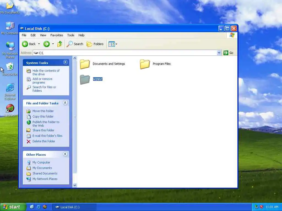Open the Documents and Settings folder icon
The height and width of the screenshot is (211, 282).
click(85, 64)
